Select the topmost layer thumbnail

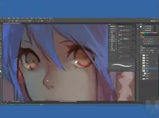pos(144,55)
